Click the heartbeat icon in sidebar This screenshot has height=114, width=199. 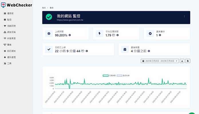tap(5, 26)
